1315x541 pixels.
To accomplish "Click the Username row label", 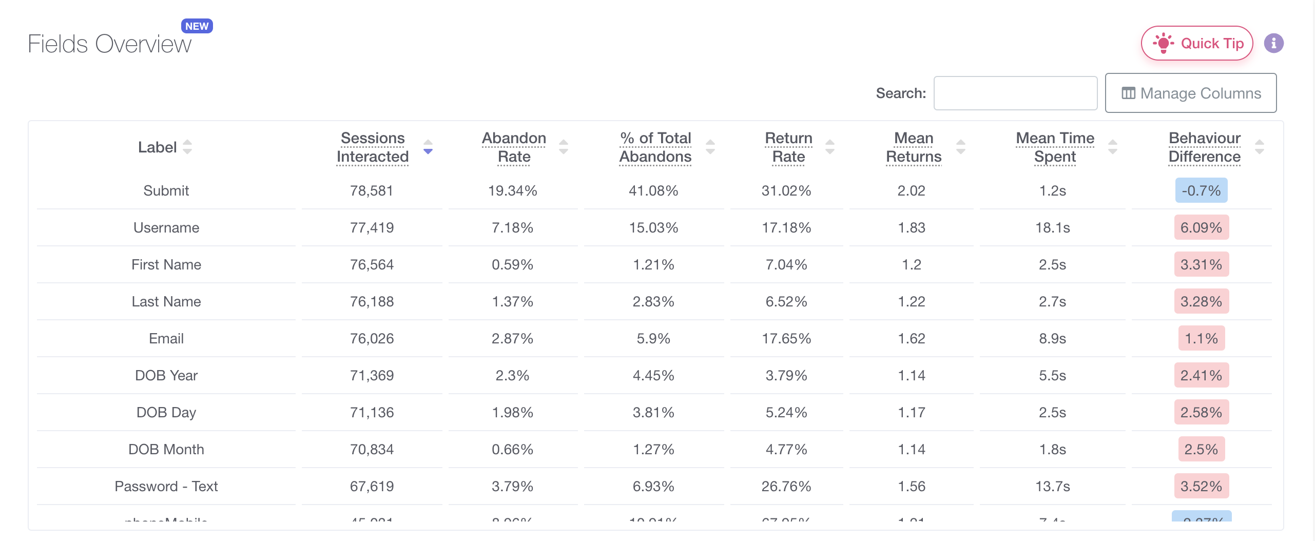I will click(166, 228).
